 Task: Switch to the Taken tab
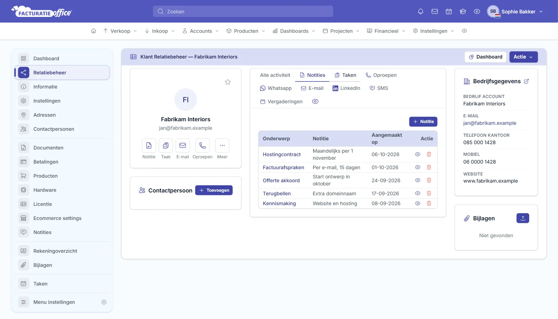pyautogui.click(x=345, y=75)
